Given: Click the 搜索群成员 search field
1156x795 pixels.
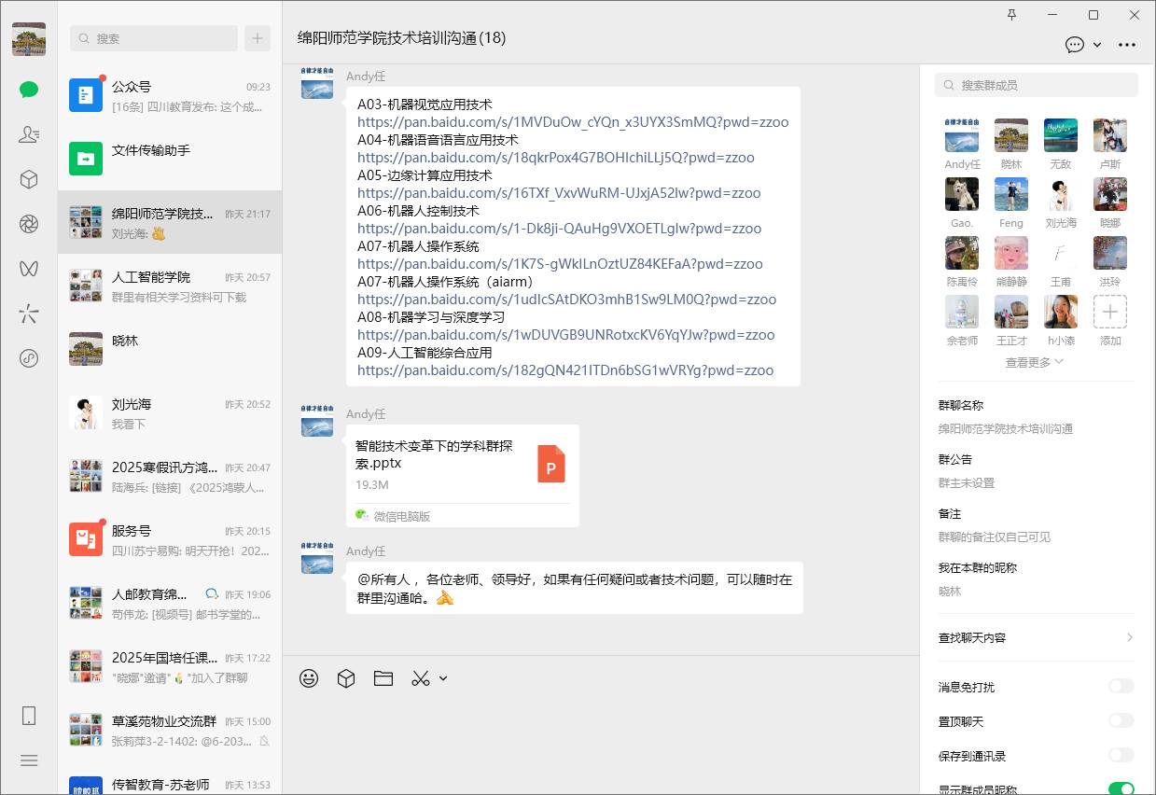Looking at the screenshot, I should click(1036, 85).
